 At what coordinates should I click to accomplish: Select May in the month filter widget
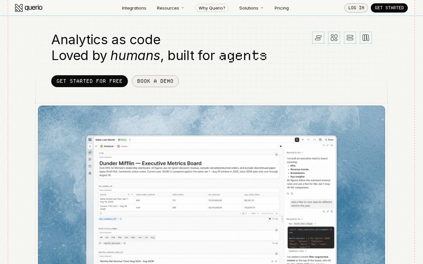click(x=133, y=237)
